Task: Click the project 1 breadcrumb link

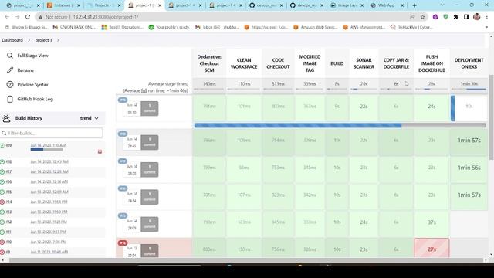Action: click(43, 40)
